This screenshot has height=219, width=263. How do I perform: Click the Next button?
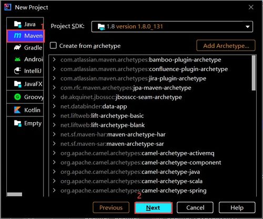click(x=154, y=208)
